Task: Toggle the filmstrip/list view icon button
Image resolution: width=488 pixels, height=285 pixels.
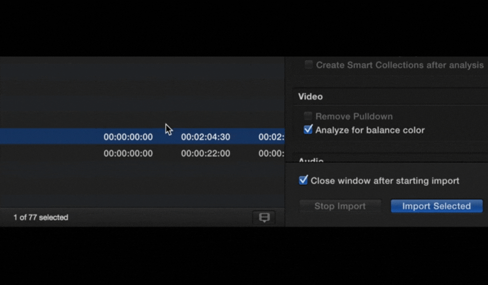Action: (264, 217)
